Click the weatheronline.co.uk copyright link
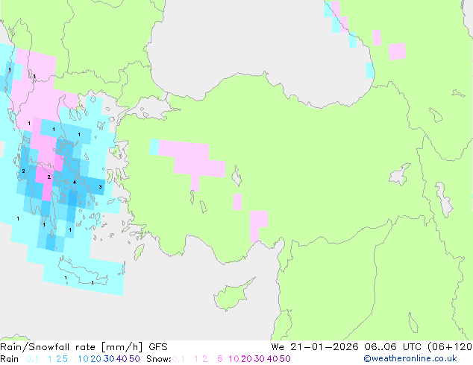 point(410,358)
